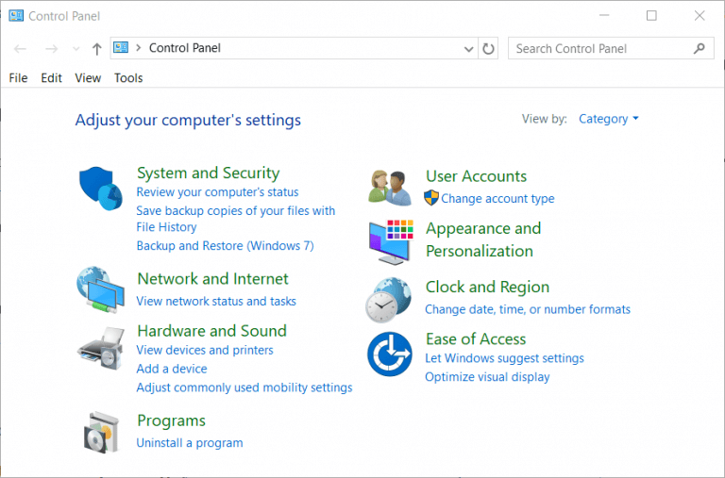This screenshot has width=725, height=478.
Task: Open Network and Internet category link
Action: 212,278
